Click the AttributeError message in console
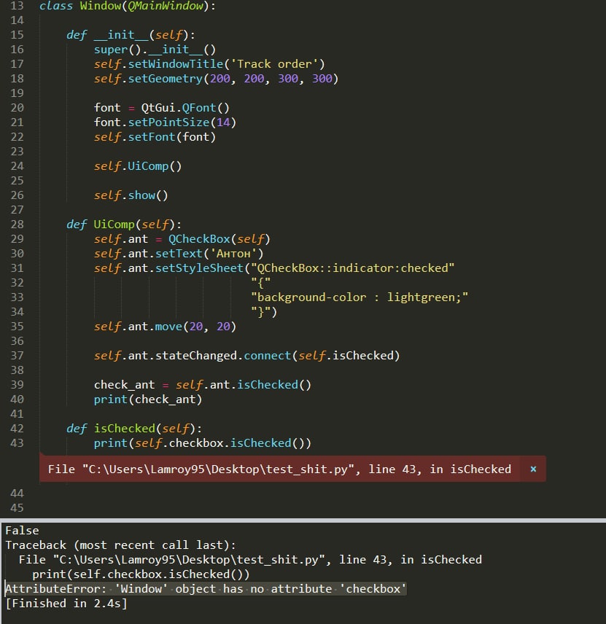 [206, 589]
